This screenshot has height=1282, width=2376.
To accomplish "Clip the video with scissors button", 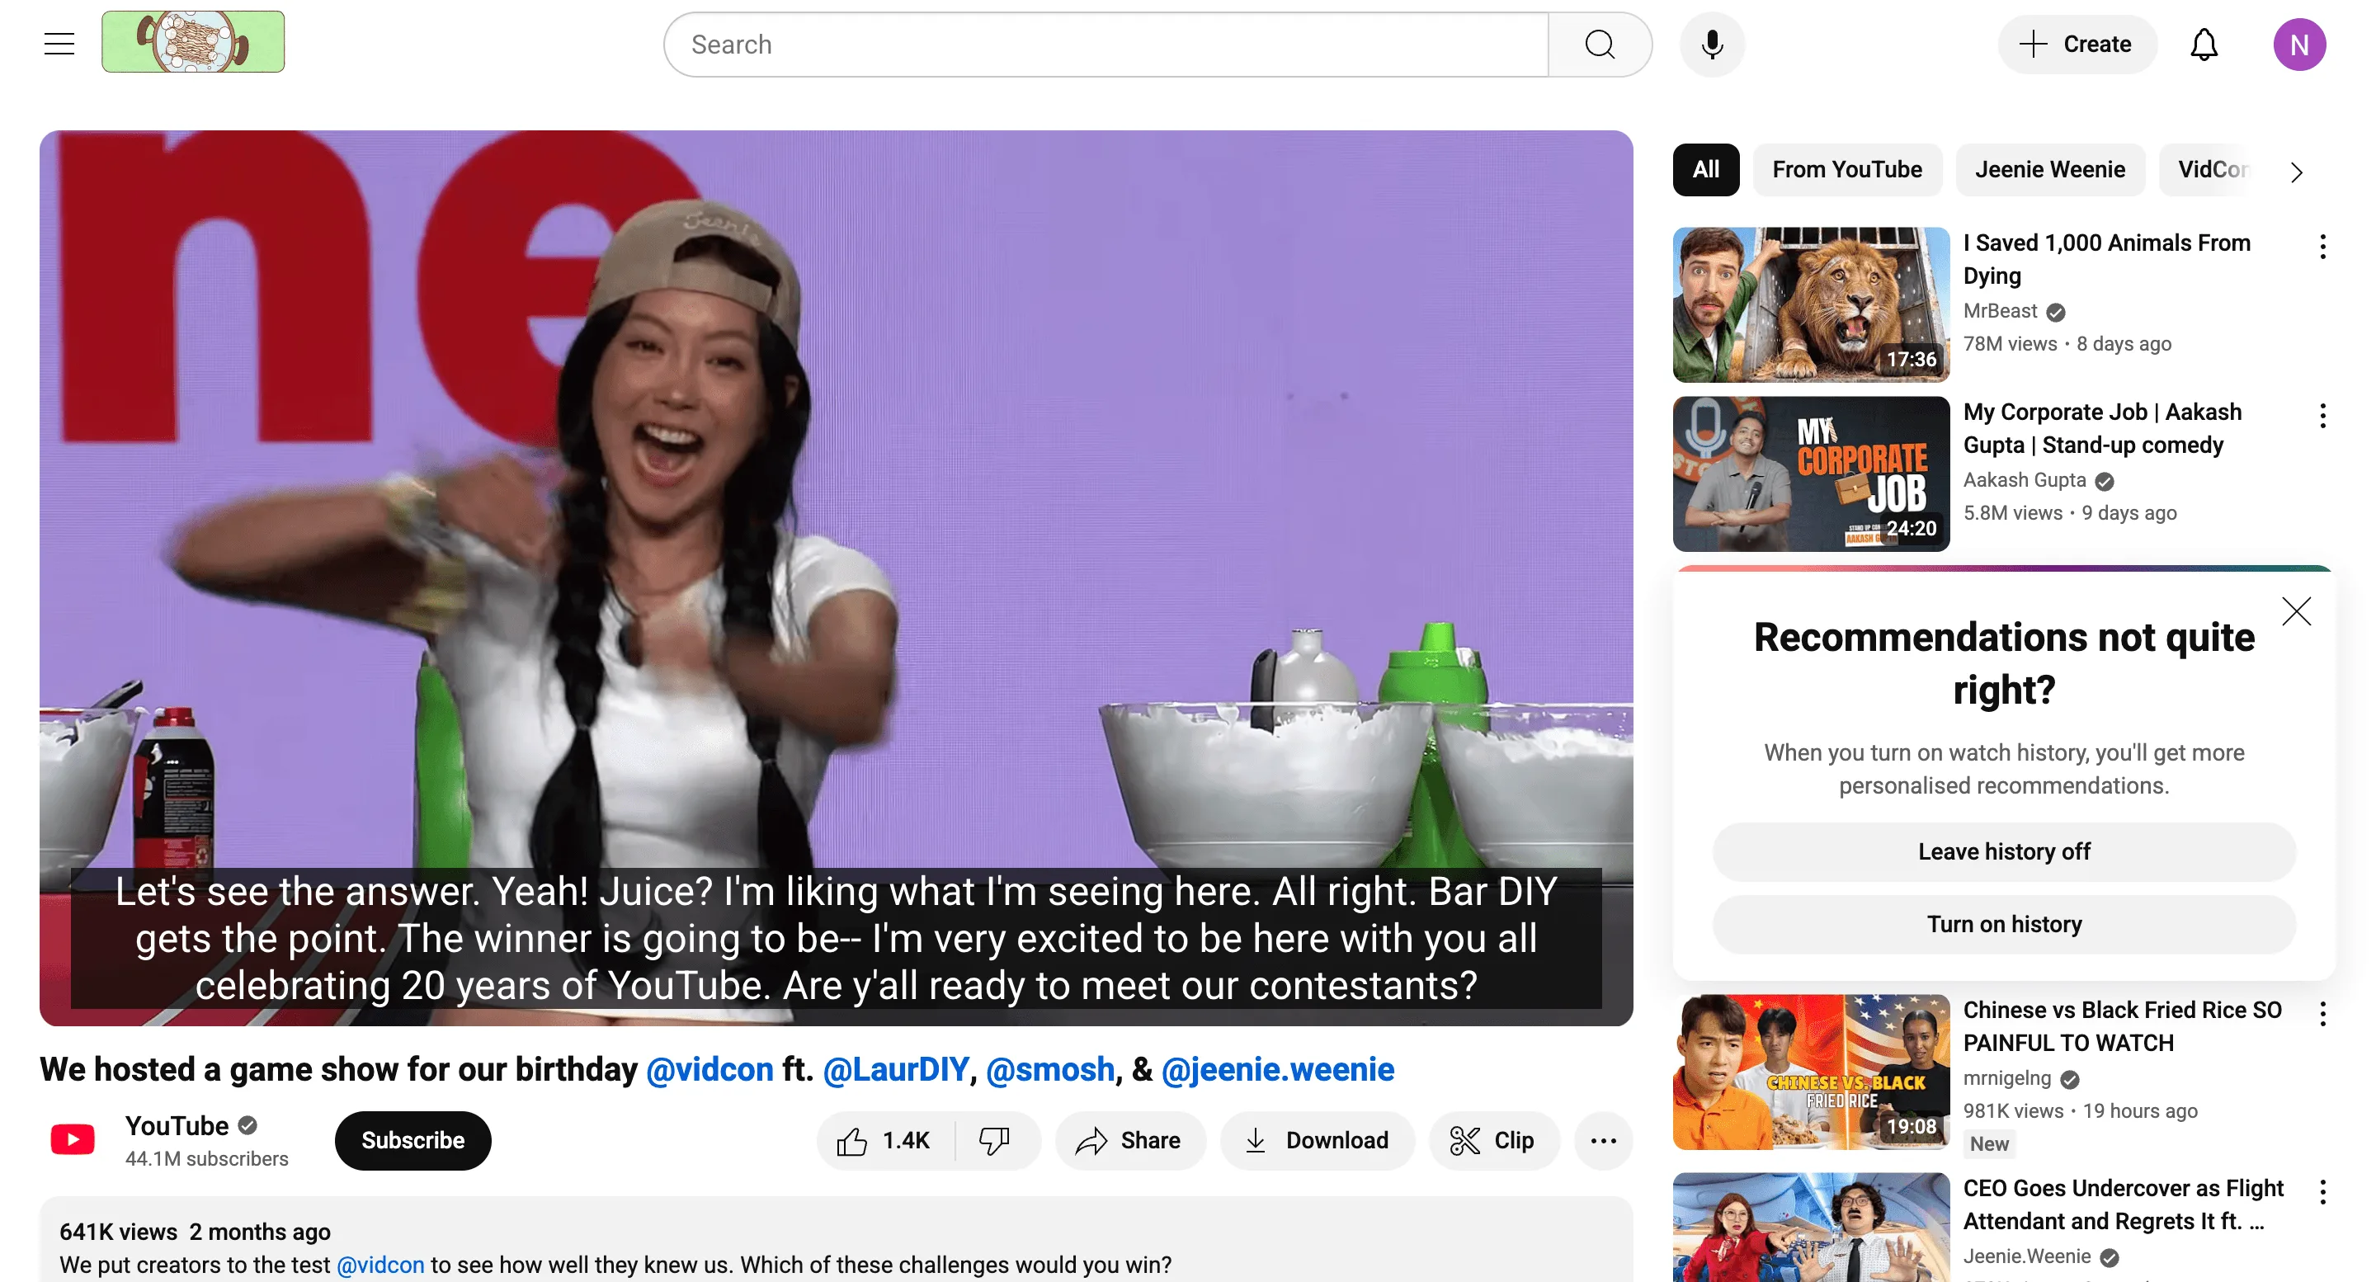I will tap(1492, 1140).
